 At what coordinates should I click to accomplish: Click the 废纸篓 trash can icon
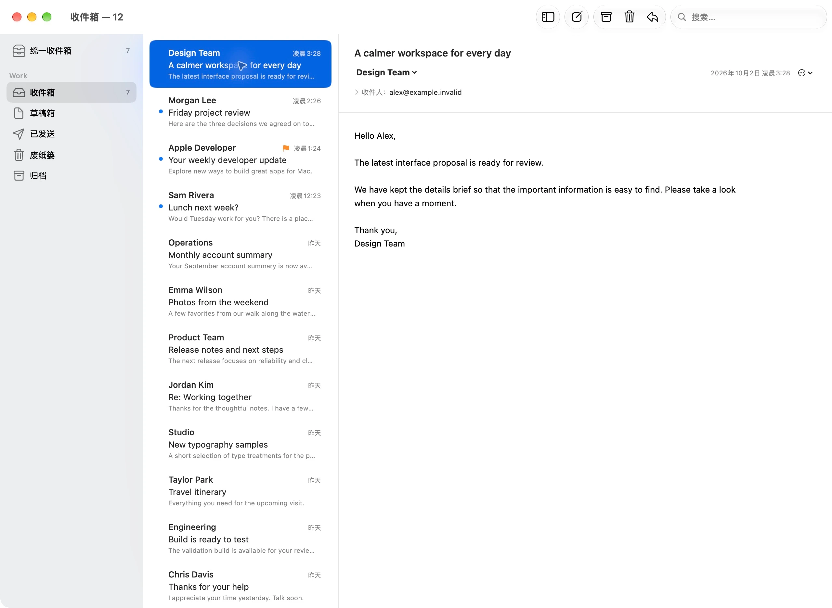coord(19,155)
